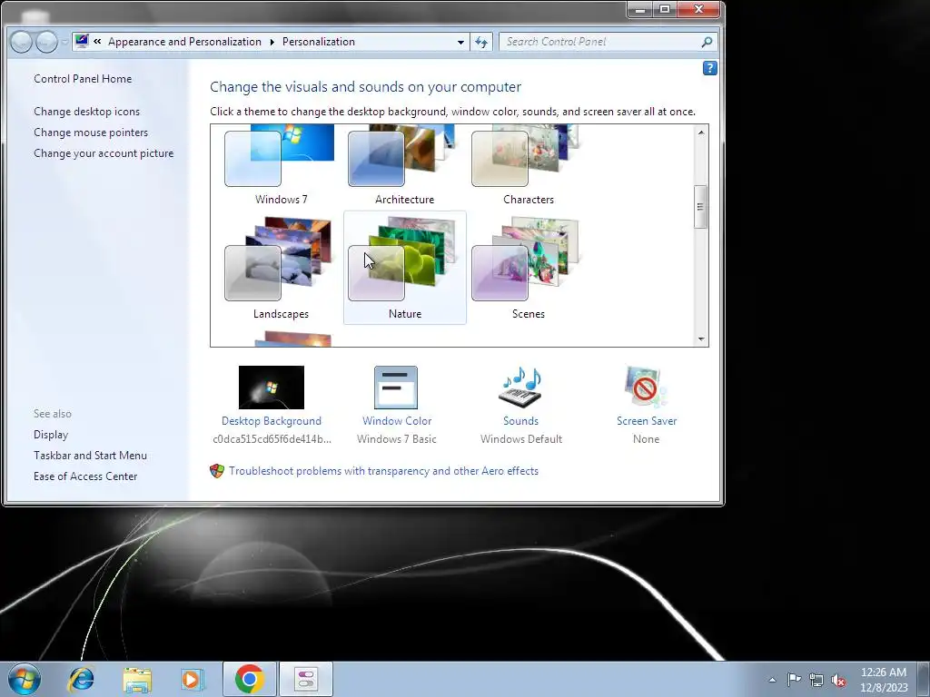Open the Windows Start menu
The height and width of the screenshot is (697, 930).
click(x=25, y=679)
